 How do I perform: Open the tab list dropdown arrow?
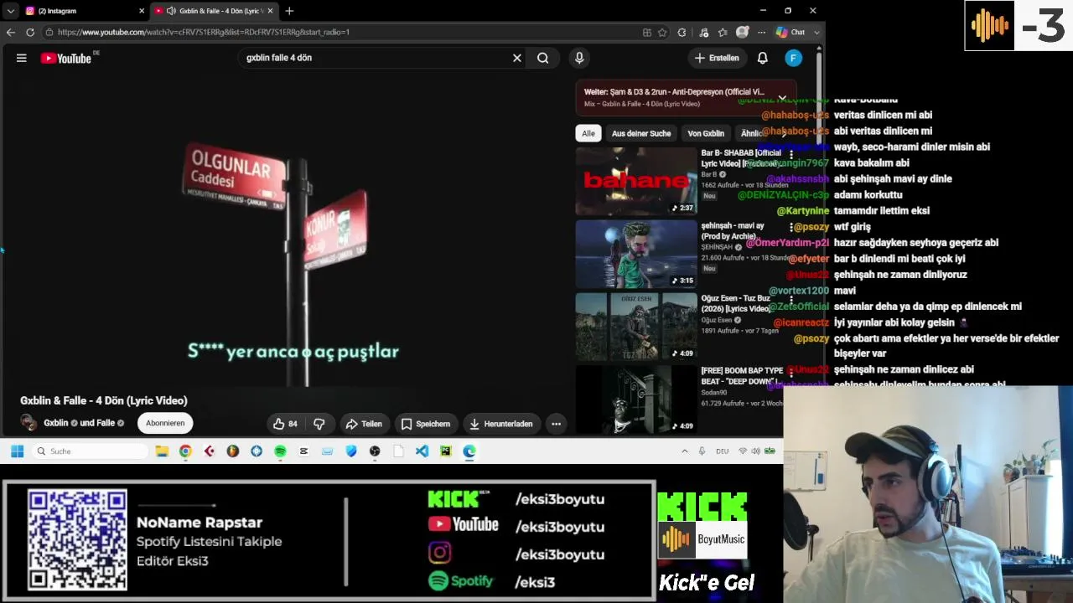tap(10, 11)
